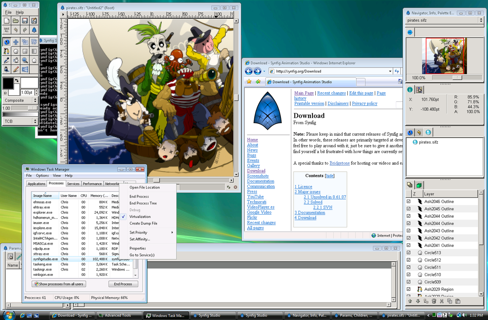The image size is (488, 320).
Task: Toggle visibility checkbox for Ash2042 Outline
Action: tap(409, 238)
